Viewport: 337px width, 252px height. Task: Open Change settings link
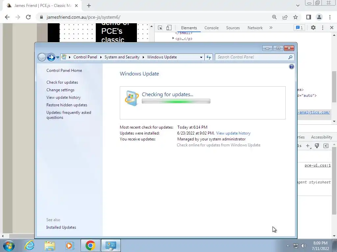(61, 90)
